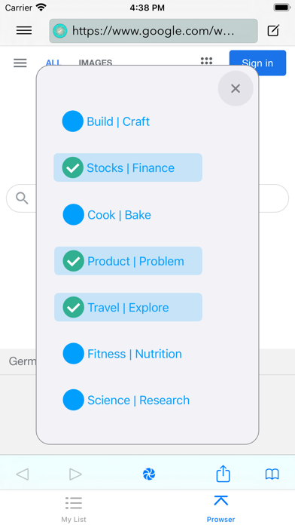Open the share sheet icon
295x525 pixels.
(223, 474)
